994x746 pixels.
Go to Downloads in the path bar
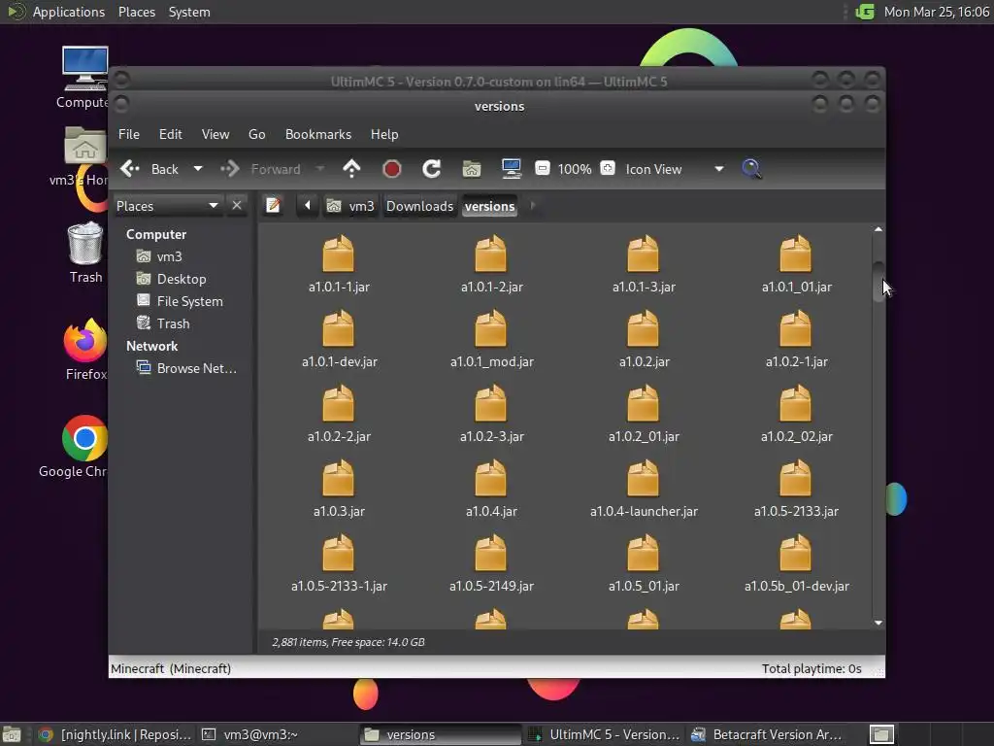(419, 206)
